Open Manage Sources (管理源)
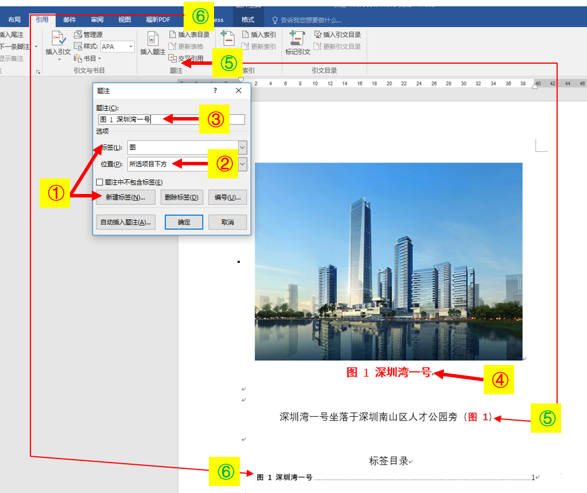This screenshot has height=493, width=587. pos(88,34)
